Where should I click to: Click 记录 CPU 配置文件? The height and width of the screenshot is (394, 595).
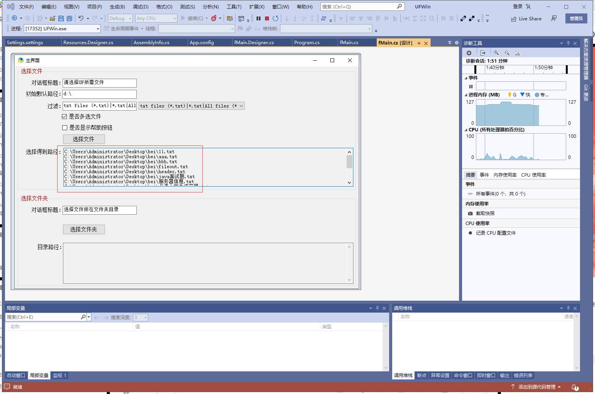[496, 233]
